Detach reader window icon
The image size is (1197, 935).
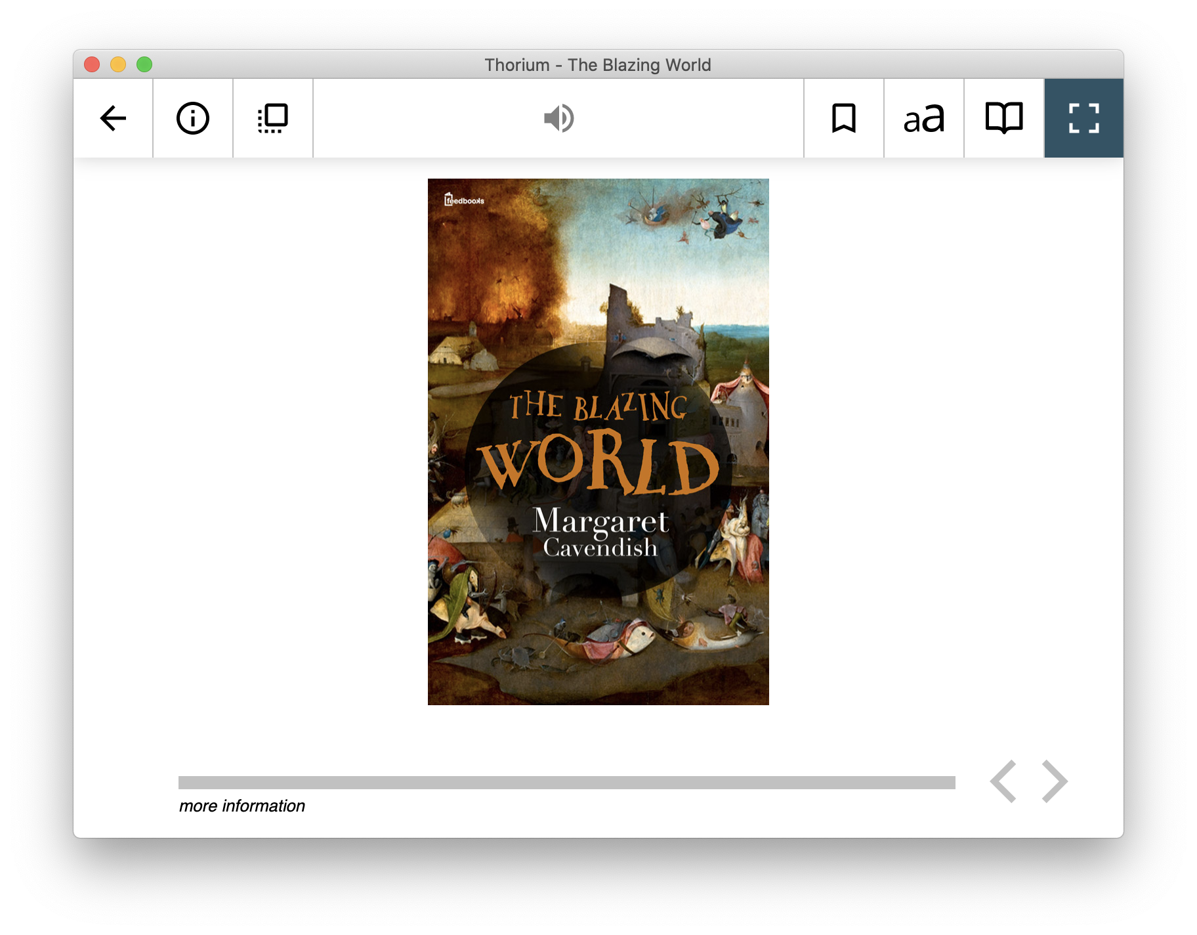coord(273,118)
